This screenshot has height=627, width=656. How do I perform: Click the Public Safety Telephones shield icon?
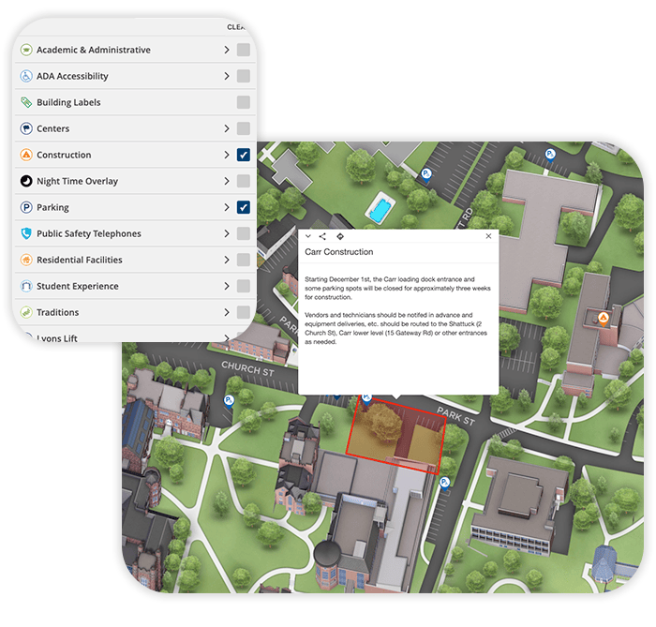(x=27, y=233)
